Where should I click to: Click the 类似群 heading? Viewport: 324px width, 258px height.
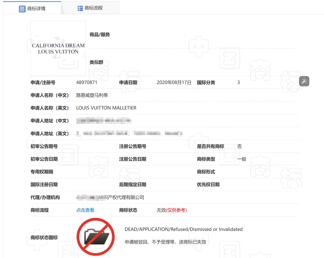pos(96,62)
